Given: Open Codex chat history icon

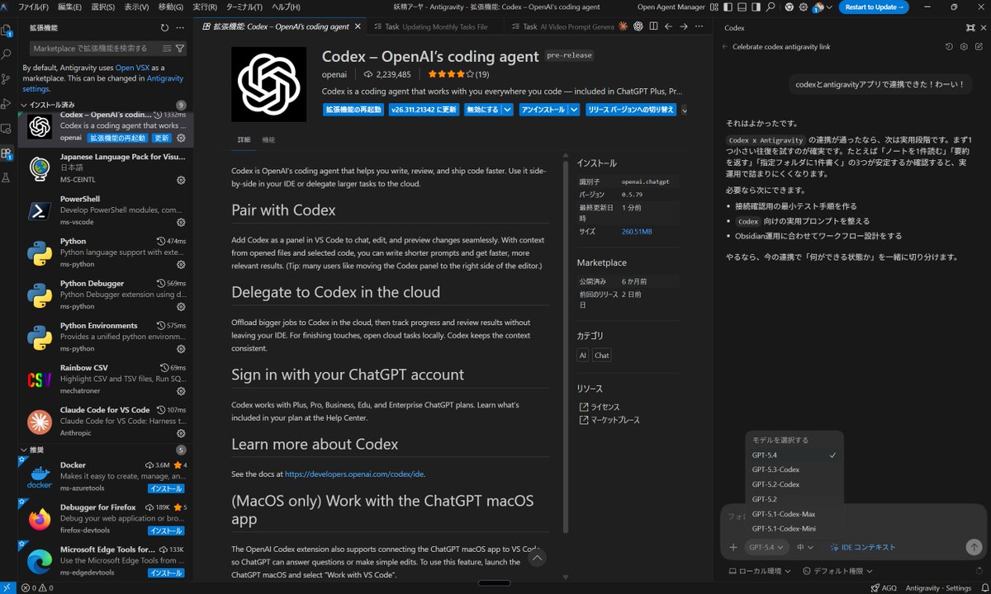Looking at the screenshot, I should click(x=949, y=46).
